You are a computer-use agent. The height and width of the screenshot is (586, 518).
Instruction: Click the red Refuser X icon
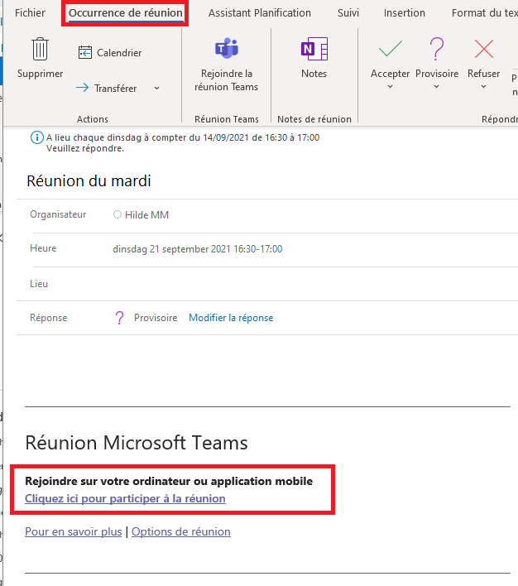click(483, 49)
